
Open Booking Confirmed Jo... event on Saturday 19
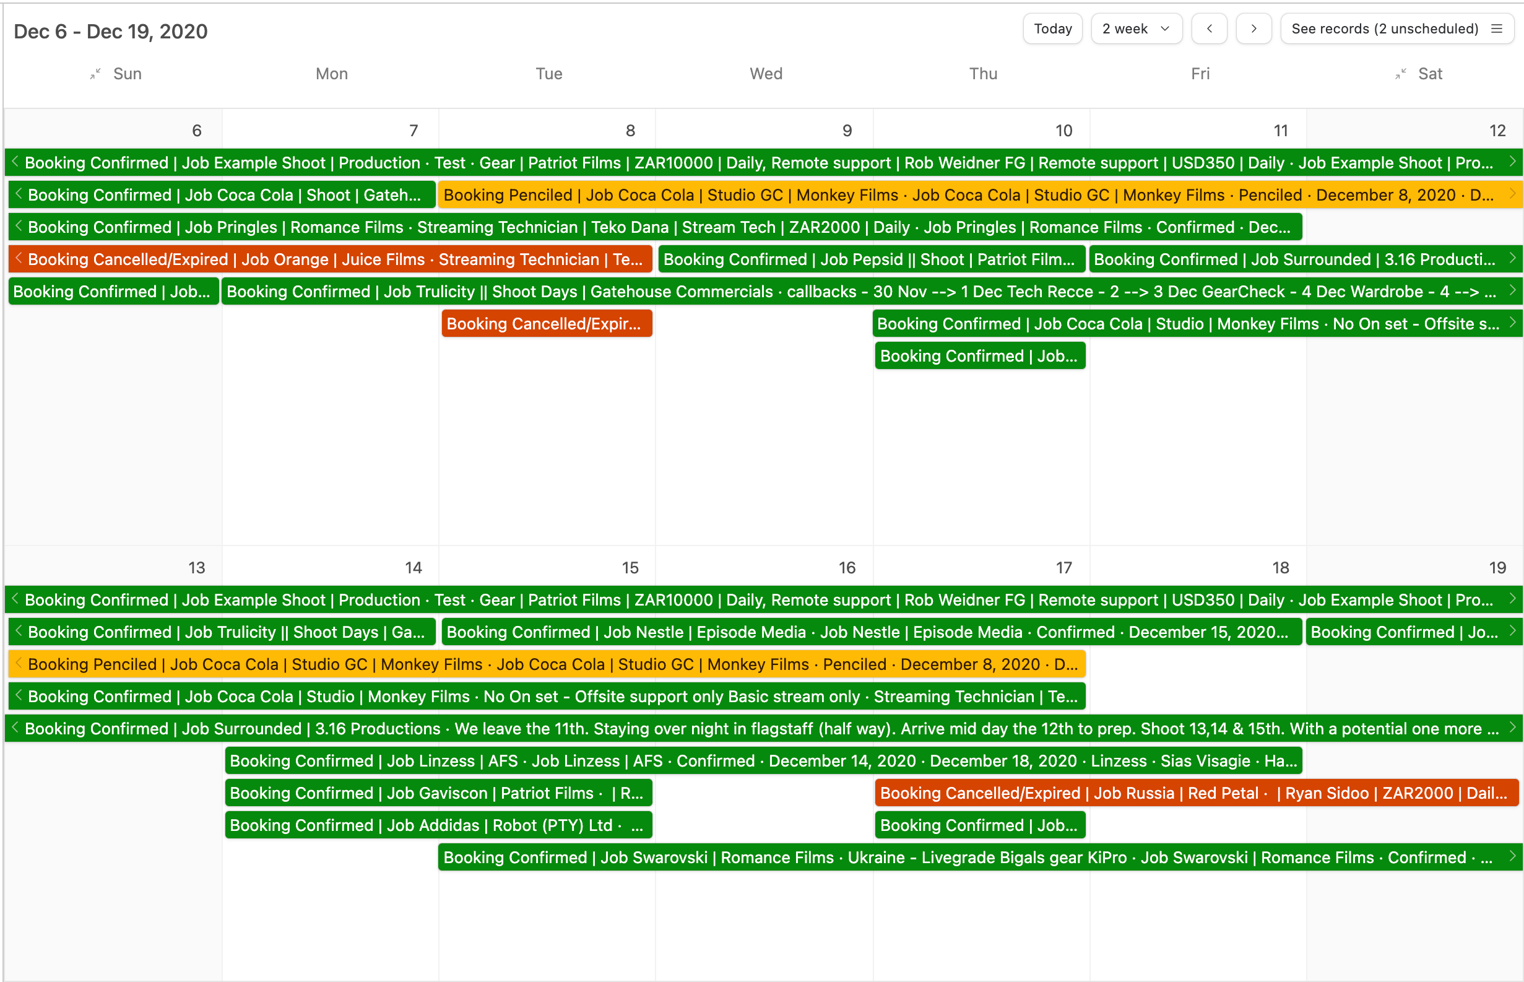tap(1414, 632)
